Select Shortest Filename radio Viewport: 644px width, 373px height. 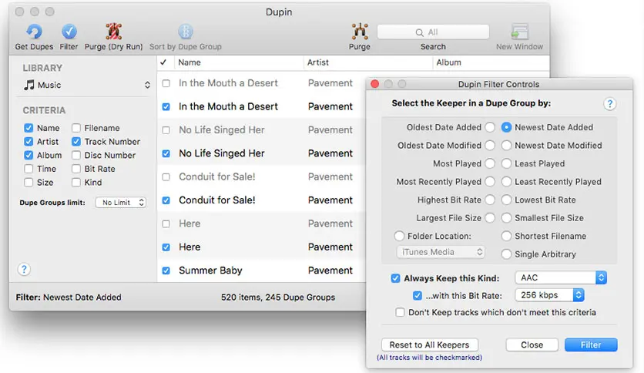[506, 236]
